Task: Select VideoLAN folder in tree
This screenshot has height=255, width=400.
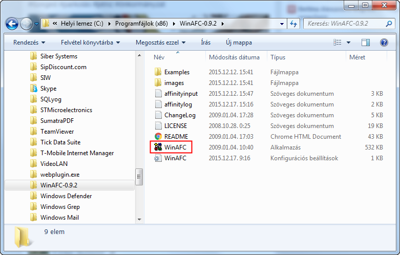Action: [x=54, y=163]
